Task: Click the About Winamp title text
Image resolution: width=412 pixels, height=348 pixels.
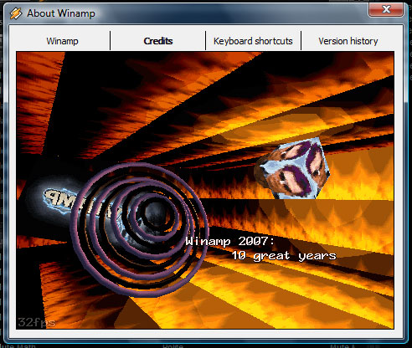Action: click(61, 13)
